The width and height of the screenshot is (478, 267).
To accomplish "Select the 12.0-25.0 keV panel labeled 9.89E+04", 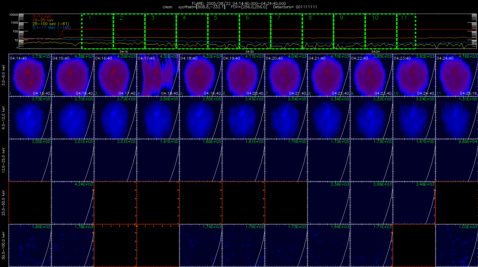I will tap(457, 160).
